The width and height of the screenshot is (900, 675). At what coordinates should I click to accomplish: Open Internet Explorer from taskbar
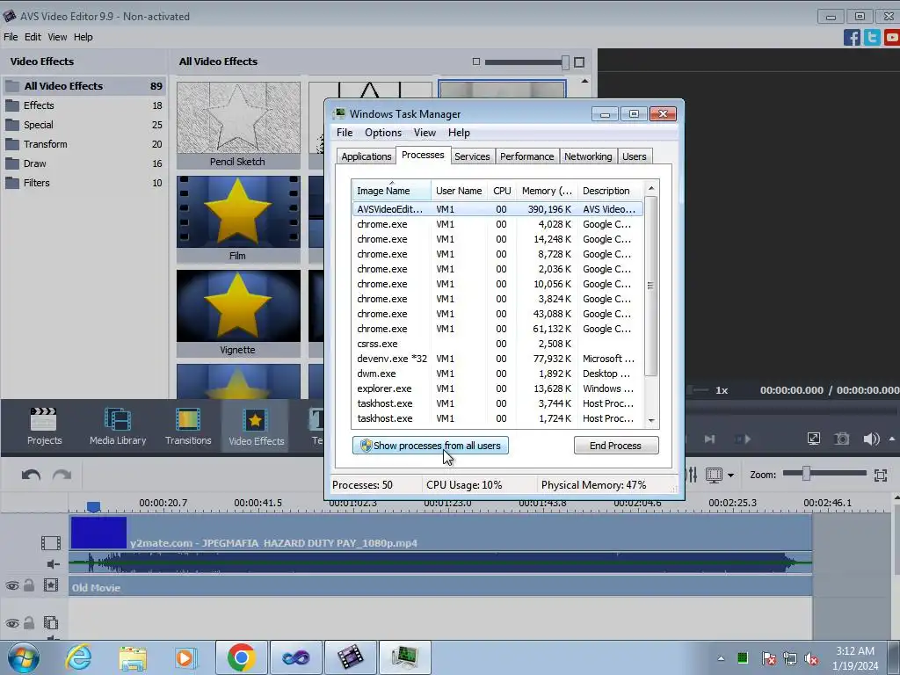tap(78, 657)
